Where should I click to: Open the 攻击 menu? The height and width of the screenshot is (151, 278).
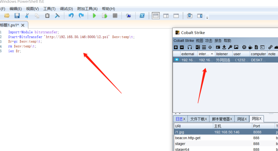point(209,41)
